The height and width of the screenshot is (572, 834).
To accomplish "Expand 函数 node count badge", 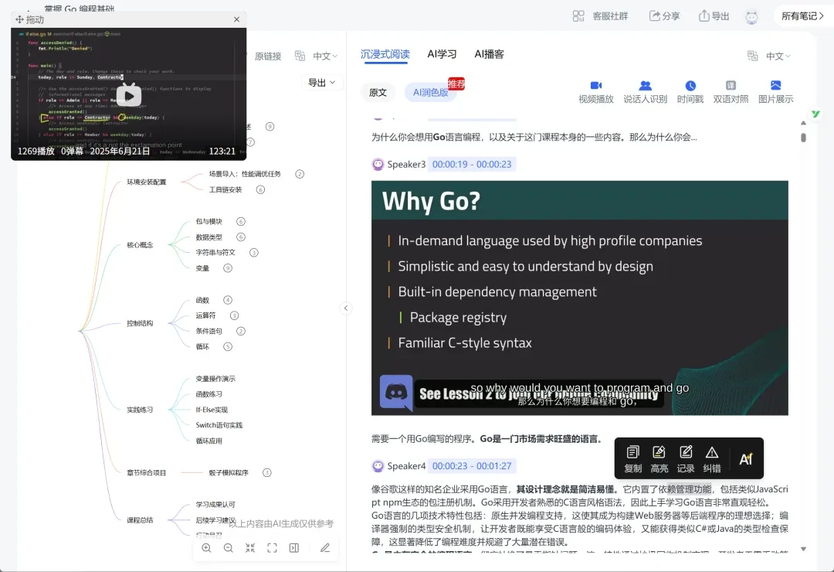I will tap(228, 300).
